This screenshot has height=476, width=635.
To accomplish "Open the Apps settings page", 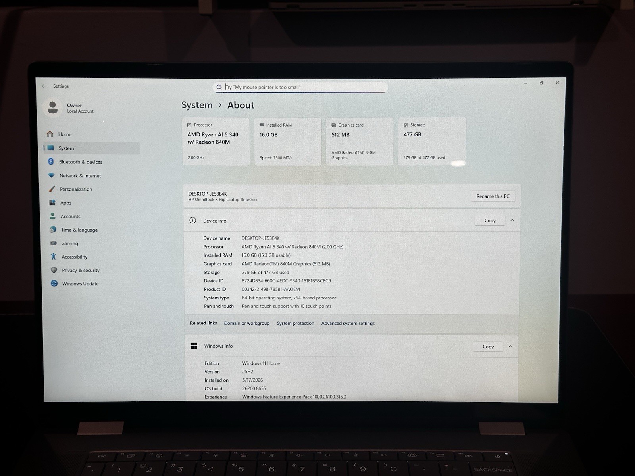I will point(92,203).
